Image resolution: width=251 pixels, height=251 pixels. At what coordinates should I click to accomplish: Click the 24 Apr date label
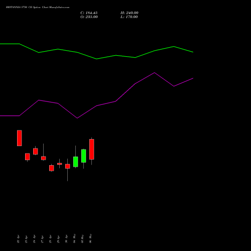click(x=34, y=239)
